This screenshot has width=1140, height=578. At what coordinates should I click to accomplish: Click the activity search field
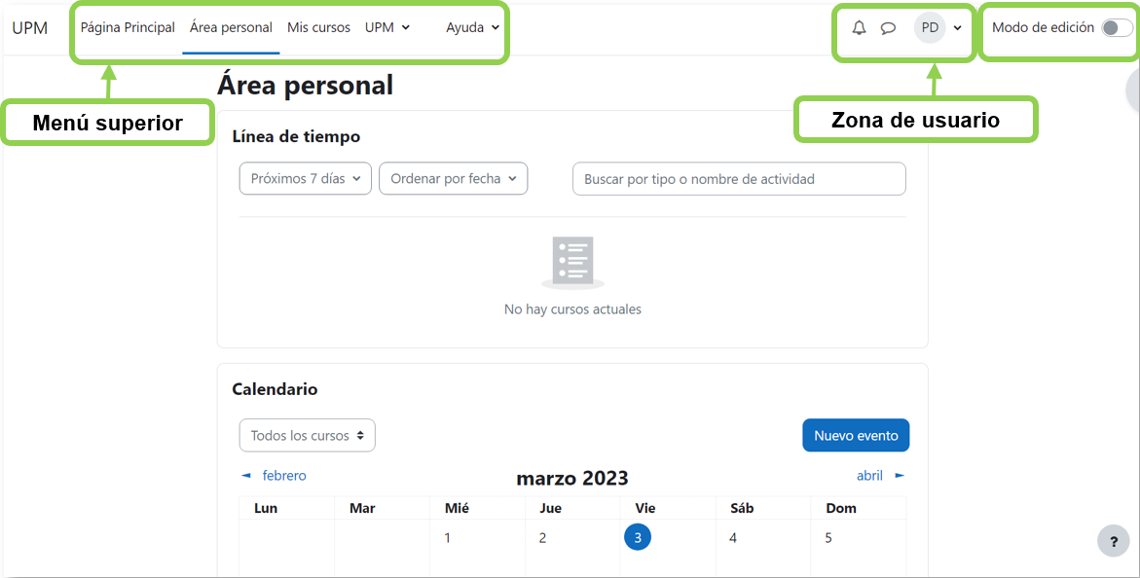[738, 178]
